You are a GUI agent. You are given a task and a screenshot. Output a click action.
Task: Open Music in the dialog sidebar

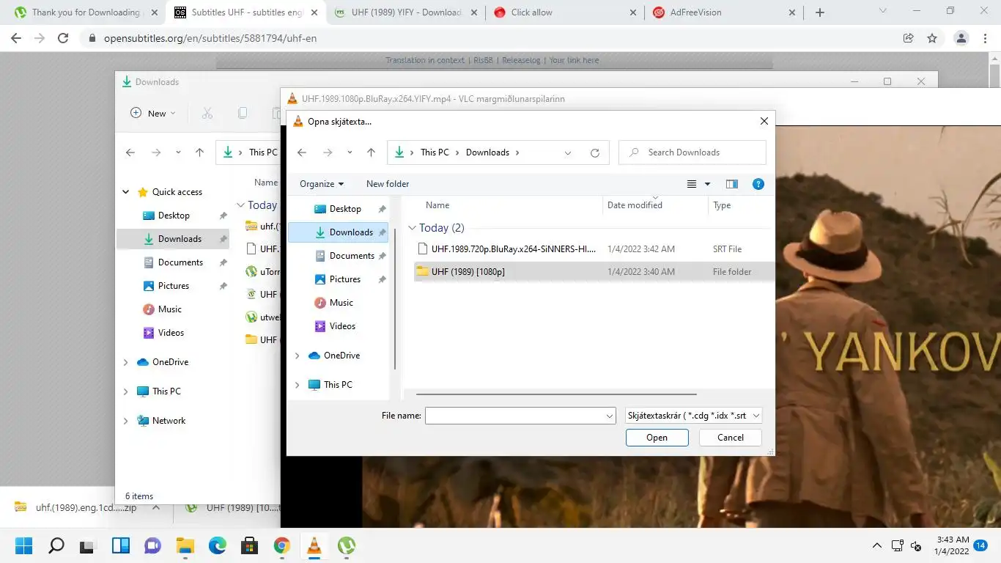[341, 303]
